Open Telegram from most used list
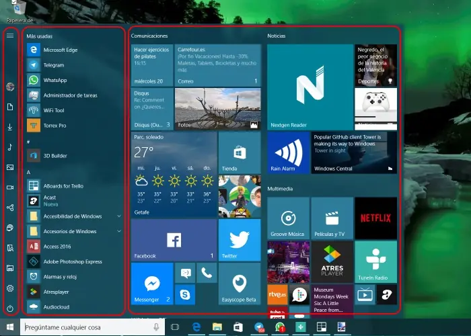 (x=75, y=65)
